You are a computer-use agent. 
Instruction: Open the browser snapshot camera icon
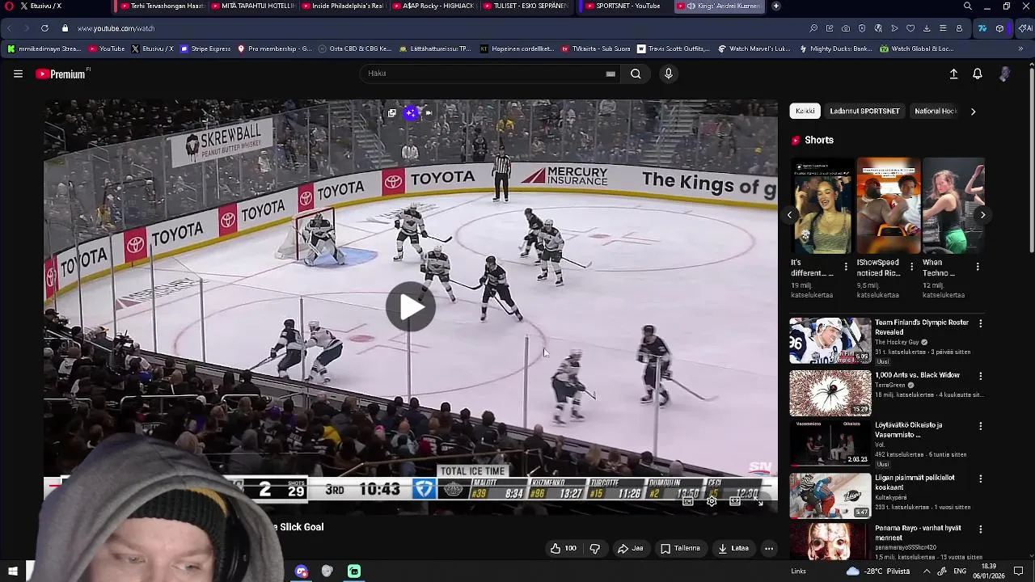(x=846, y=28)
